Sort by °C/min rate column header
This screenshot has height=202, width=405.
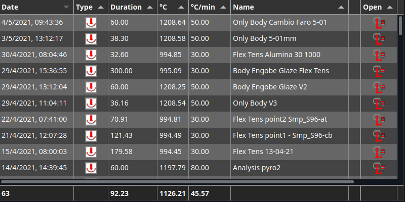tap(210, 7)
